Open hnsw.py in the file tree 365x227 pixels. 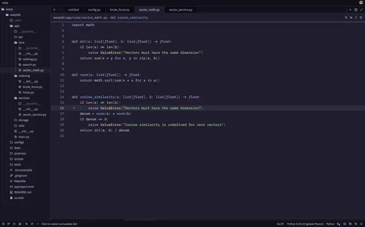pos(28,93)
